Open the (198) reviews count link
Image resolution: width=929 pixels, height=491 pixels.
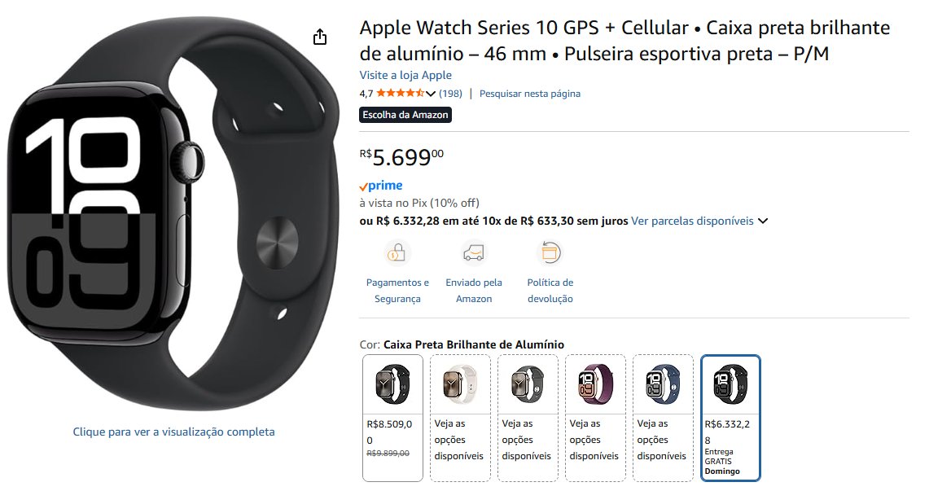coord(450,94)
